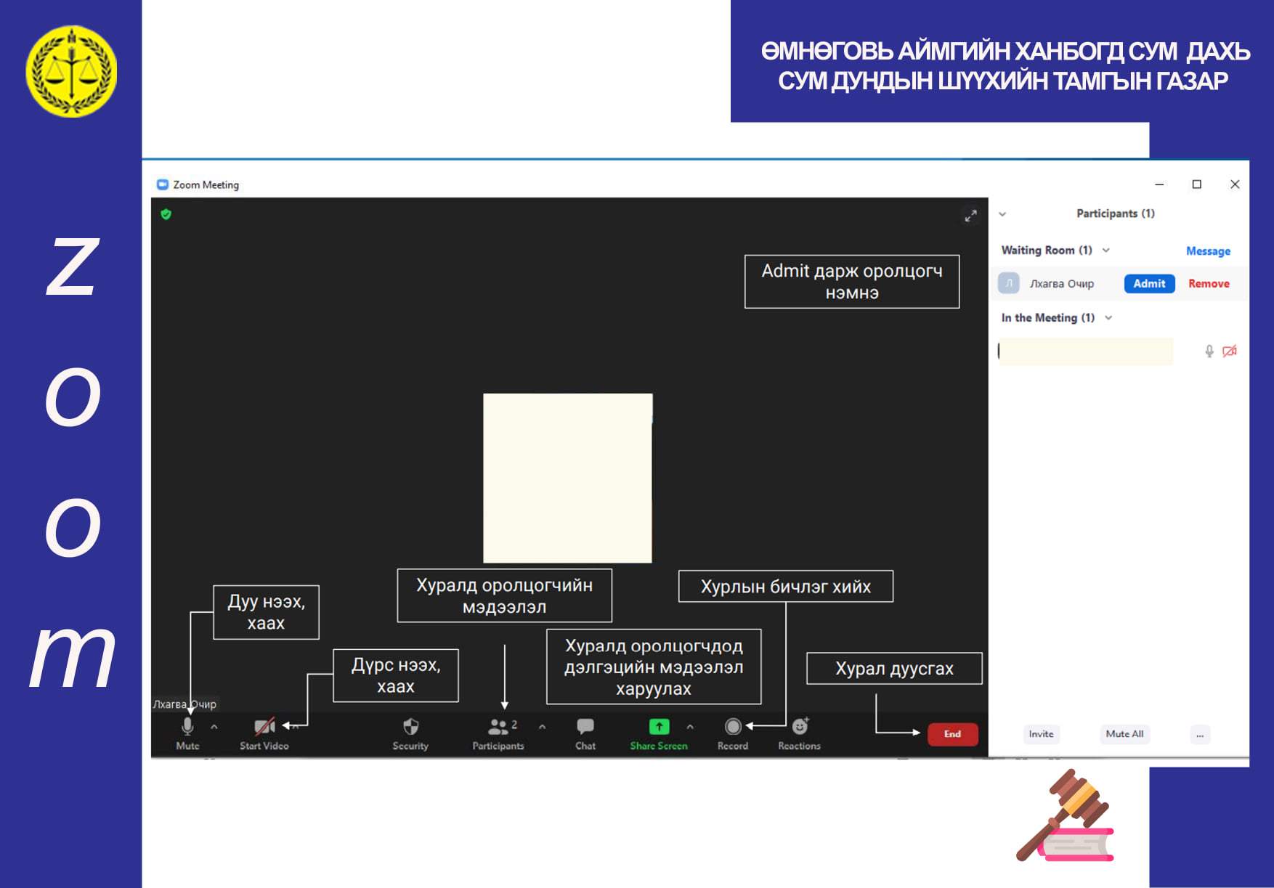Image resolution: width=1274 pixels, height=888 pixels.
Task: Expand audio options arrow beside Mute
Action: 214,726
